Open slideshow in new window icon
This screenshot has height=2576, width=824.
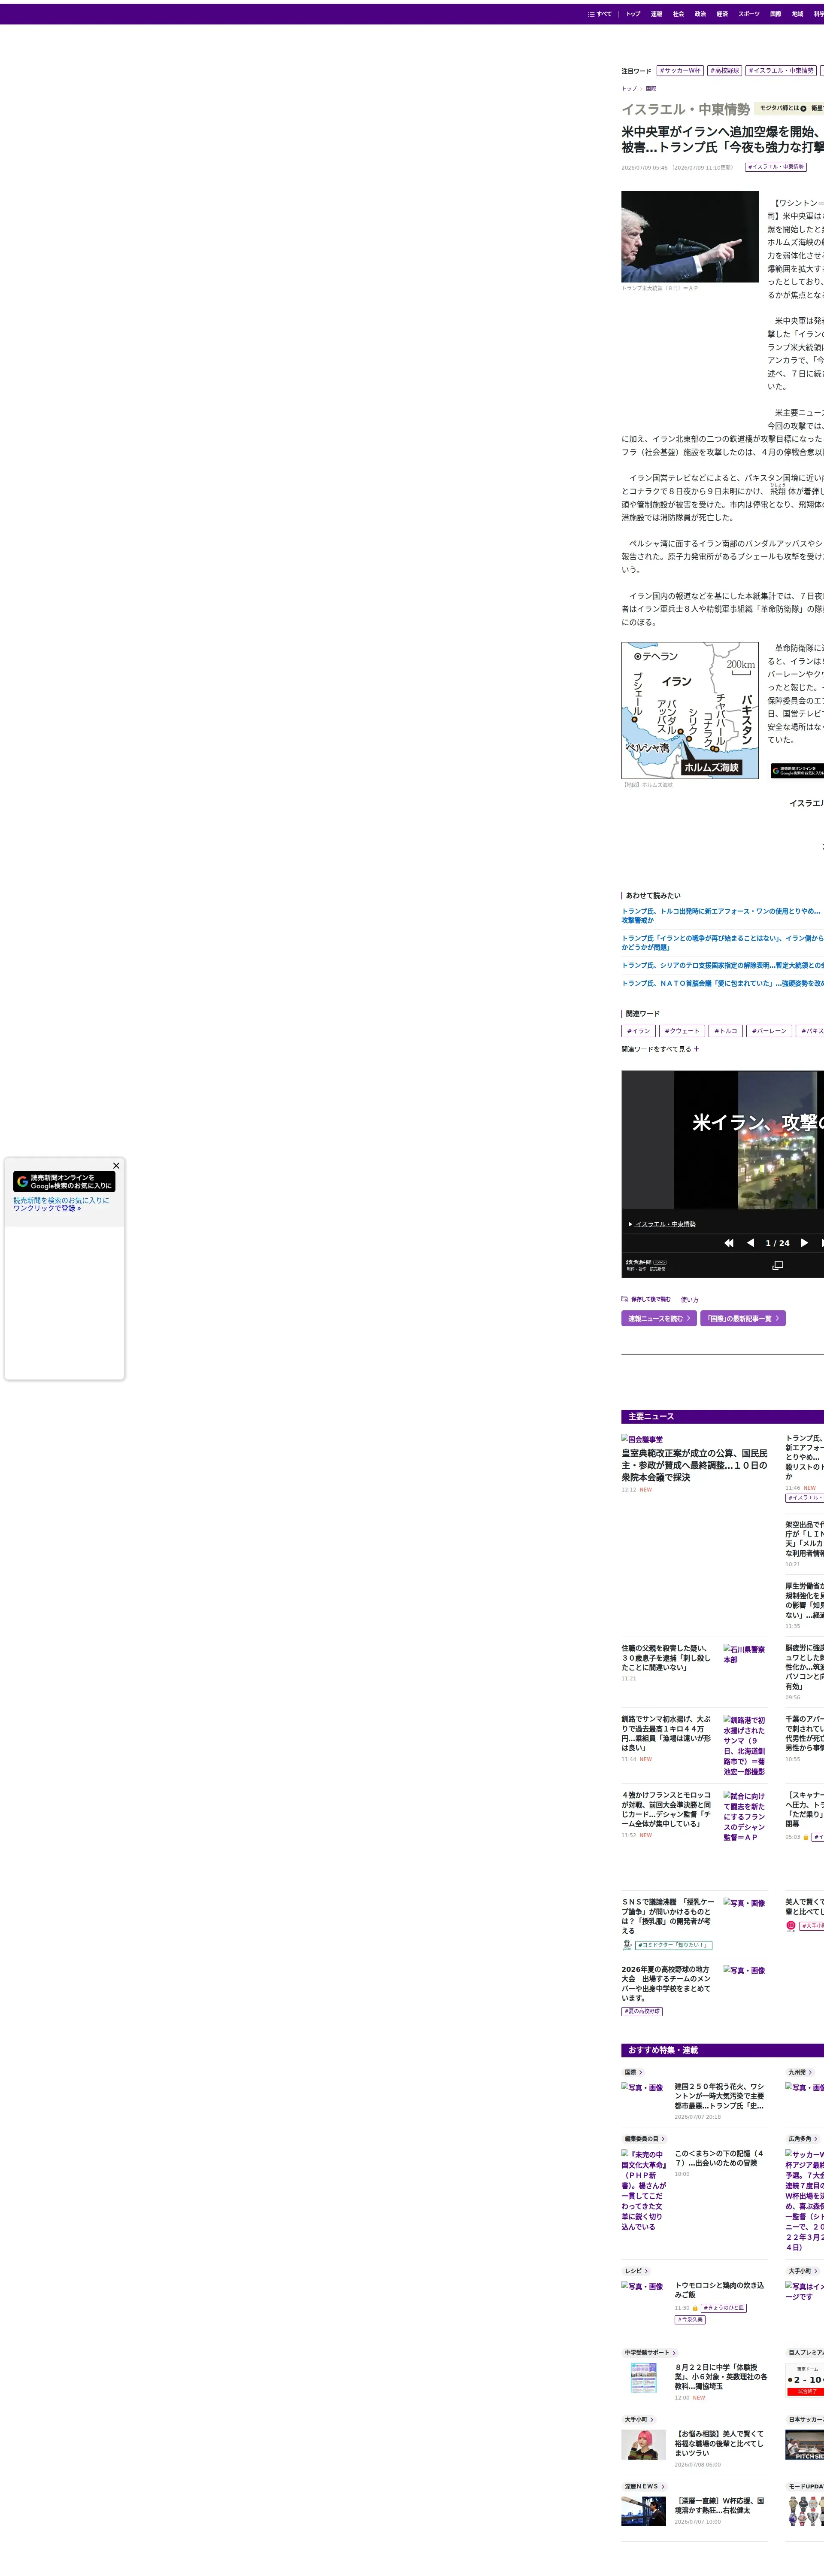coord(778,1266)
